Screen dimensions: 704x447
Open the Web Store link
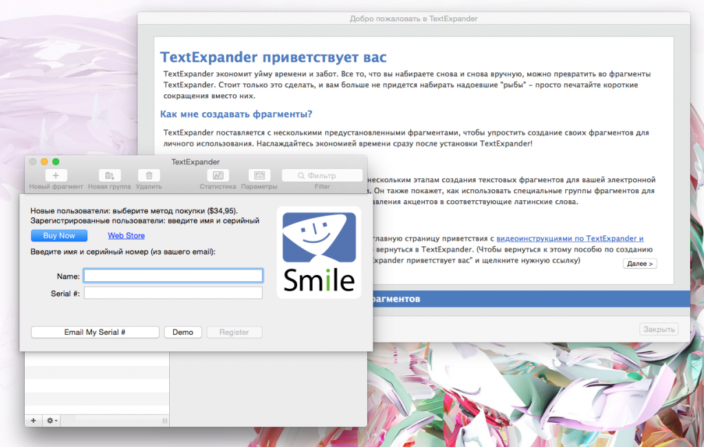tap(126, 235)
